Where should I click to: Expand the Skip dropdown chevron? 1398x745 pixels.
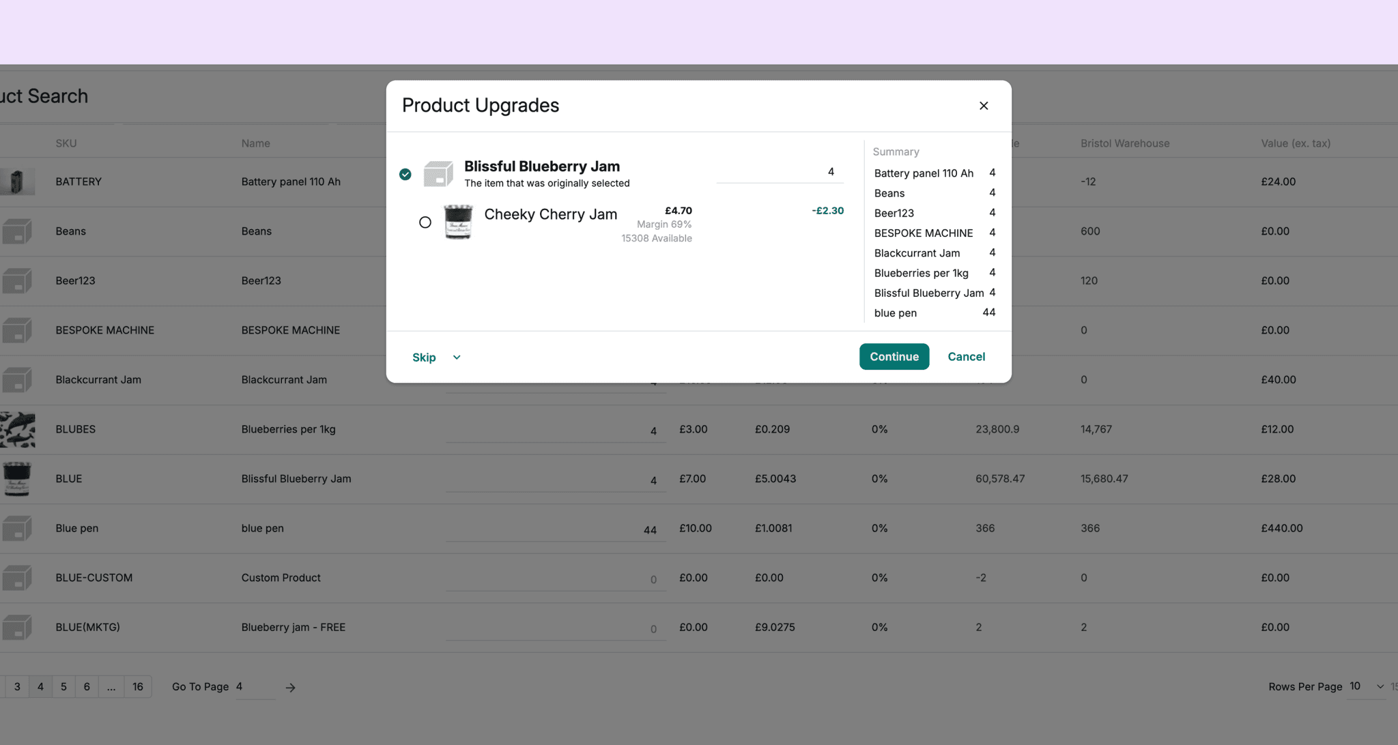(457, 357)
